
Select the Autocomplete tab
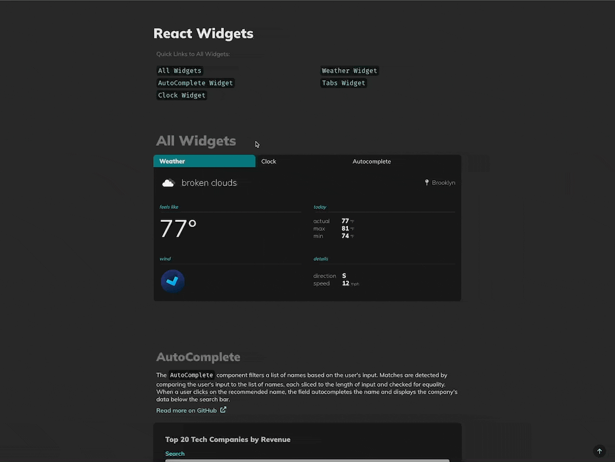[372, 161]
